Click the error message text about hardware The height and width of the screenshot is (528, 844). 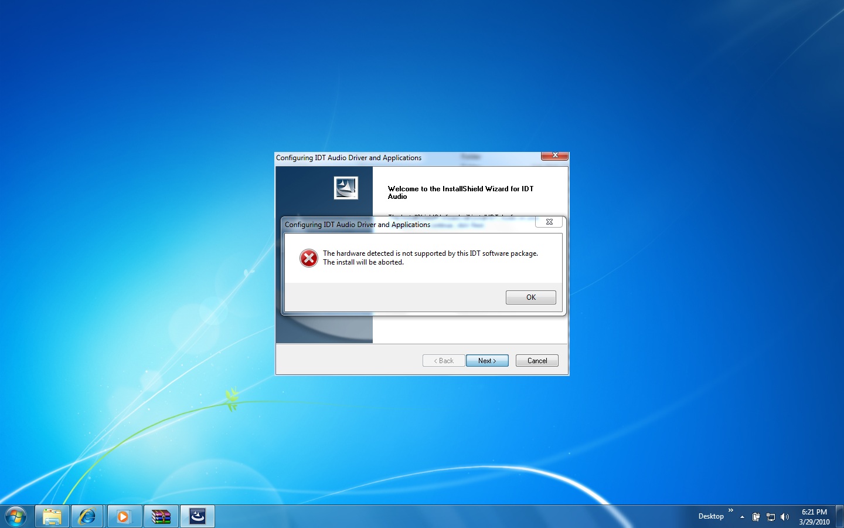click(430, 258)
